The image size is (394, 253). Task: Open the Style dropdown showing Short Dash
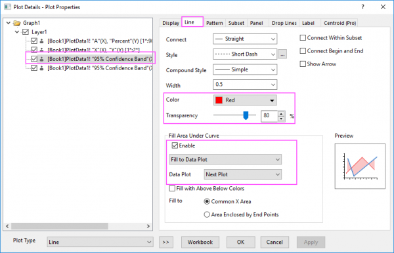tap(245, 54)
